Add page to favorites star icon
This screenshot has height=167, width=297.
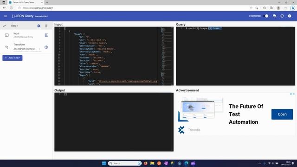coord(257,8)
